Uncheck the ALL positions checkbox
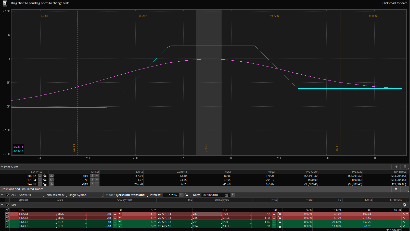 [8, 195]
